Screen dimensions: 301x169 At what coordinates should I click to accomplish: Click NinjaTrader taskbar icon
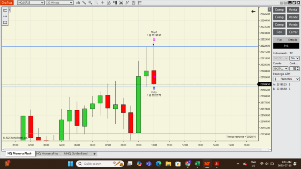pos(207,164)
